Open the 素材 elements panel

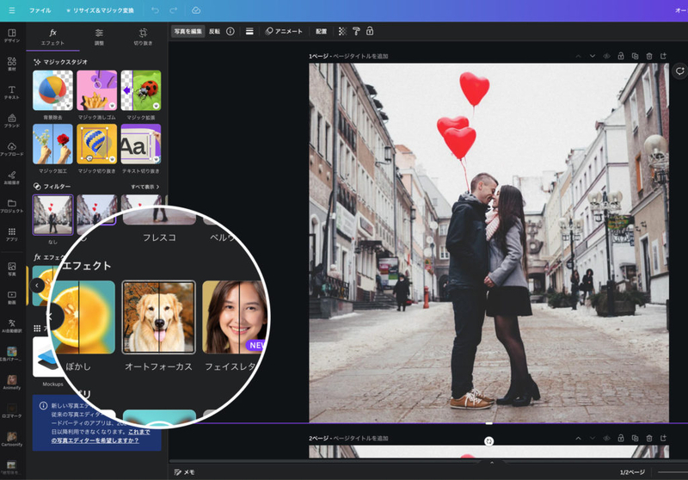(x=12, y=64)
